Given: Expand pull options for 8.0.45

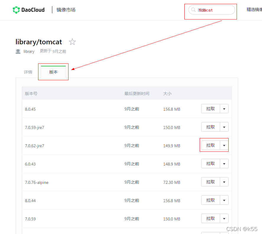Looking at the screenshot, I should coord(224,109).
